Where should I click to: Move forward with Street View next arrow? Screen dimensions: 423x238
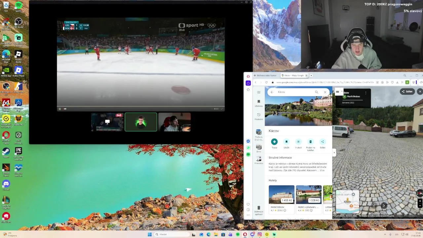(x=384, y=206)
